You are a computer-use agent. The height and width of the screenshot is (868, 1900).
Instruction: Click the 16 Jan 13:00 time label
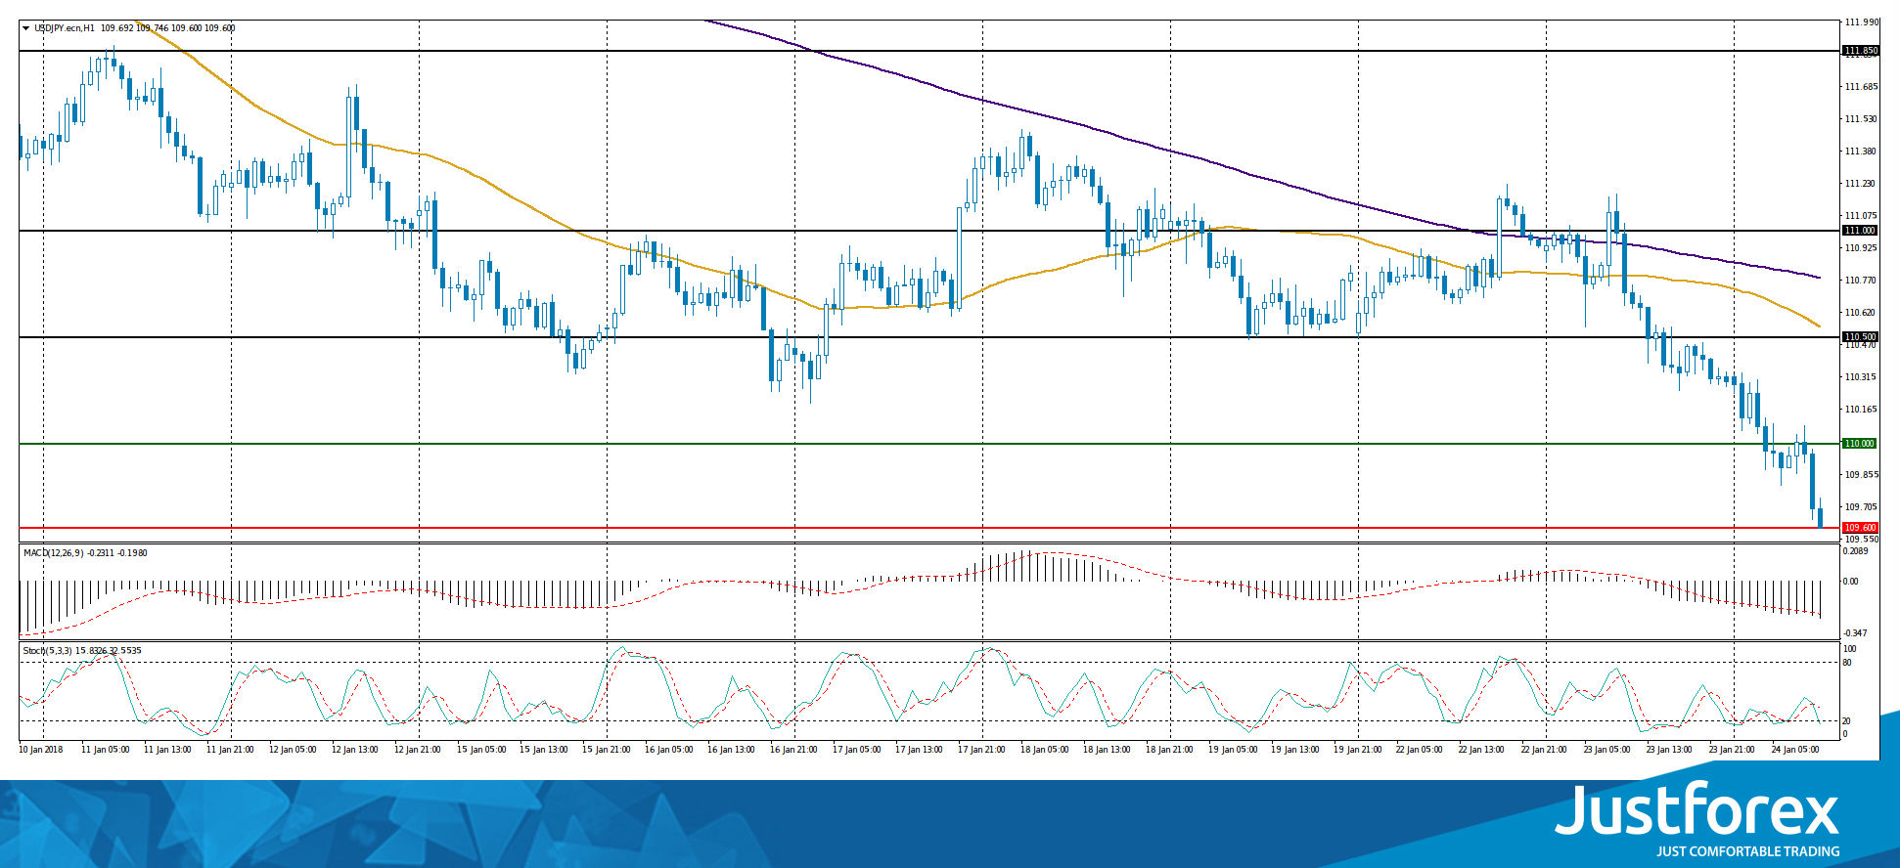coord(731,750)
